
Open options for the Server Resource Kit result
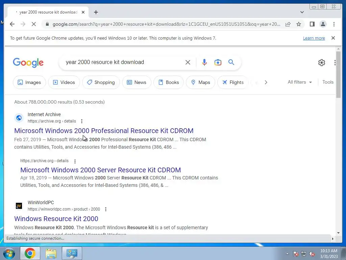75,161
